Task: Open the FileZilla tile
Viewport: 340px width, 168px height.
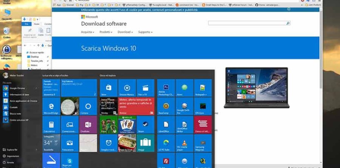Action: (x=166, y=161)
